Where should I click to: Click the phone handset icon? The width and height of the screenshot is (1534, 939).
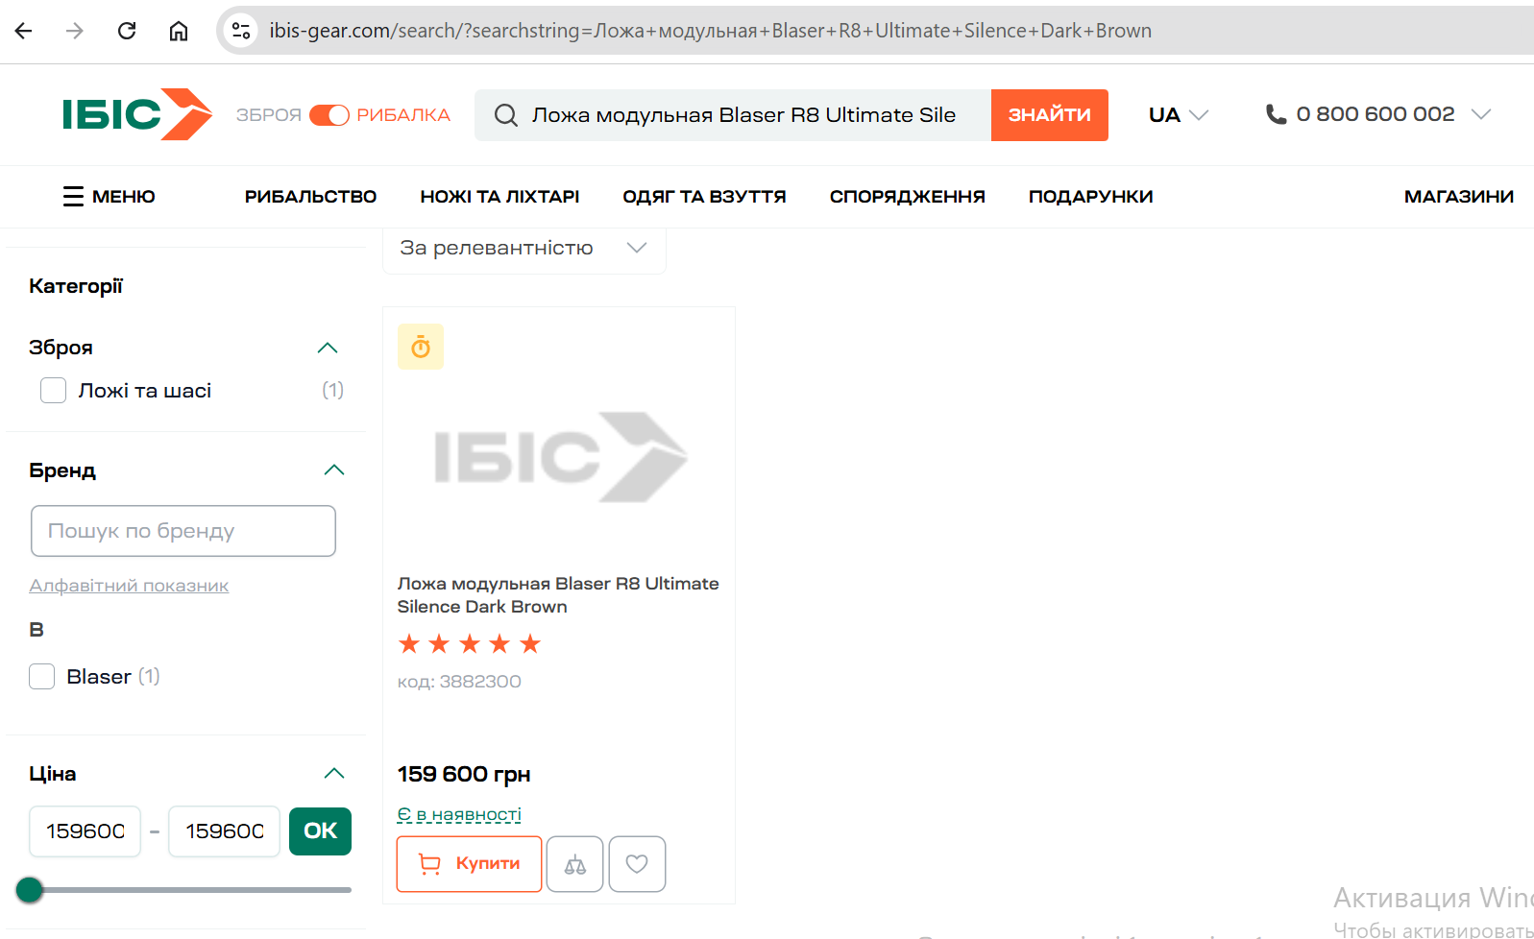(x=1276, y=114)
